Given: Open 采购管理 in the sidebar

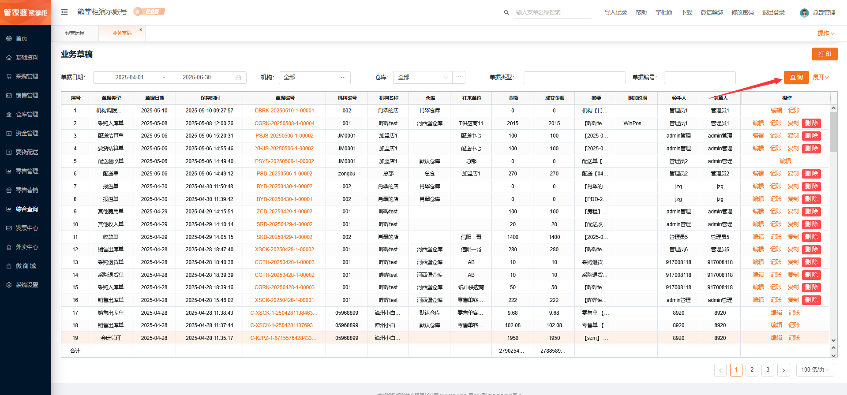Looking at the screenshot, I should coord(26,76).
